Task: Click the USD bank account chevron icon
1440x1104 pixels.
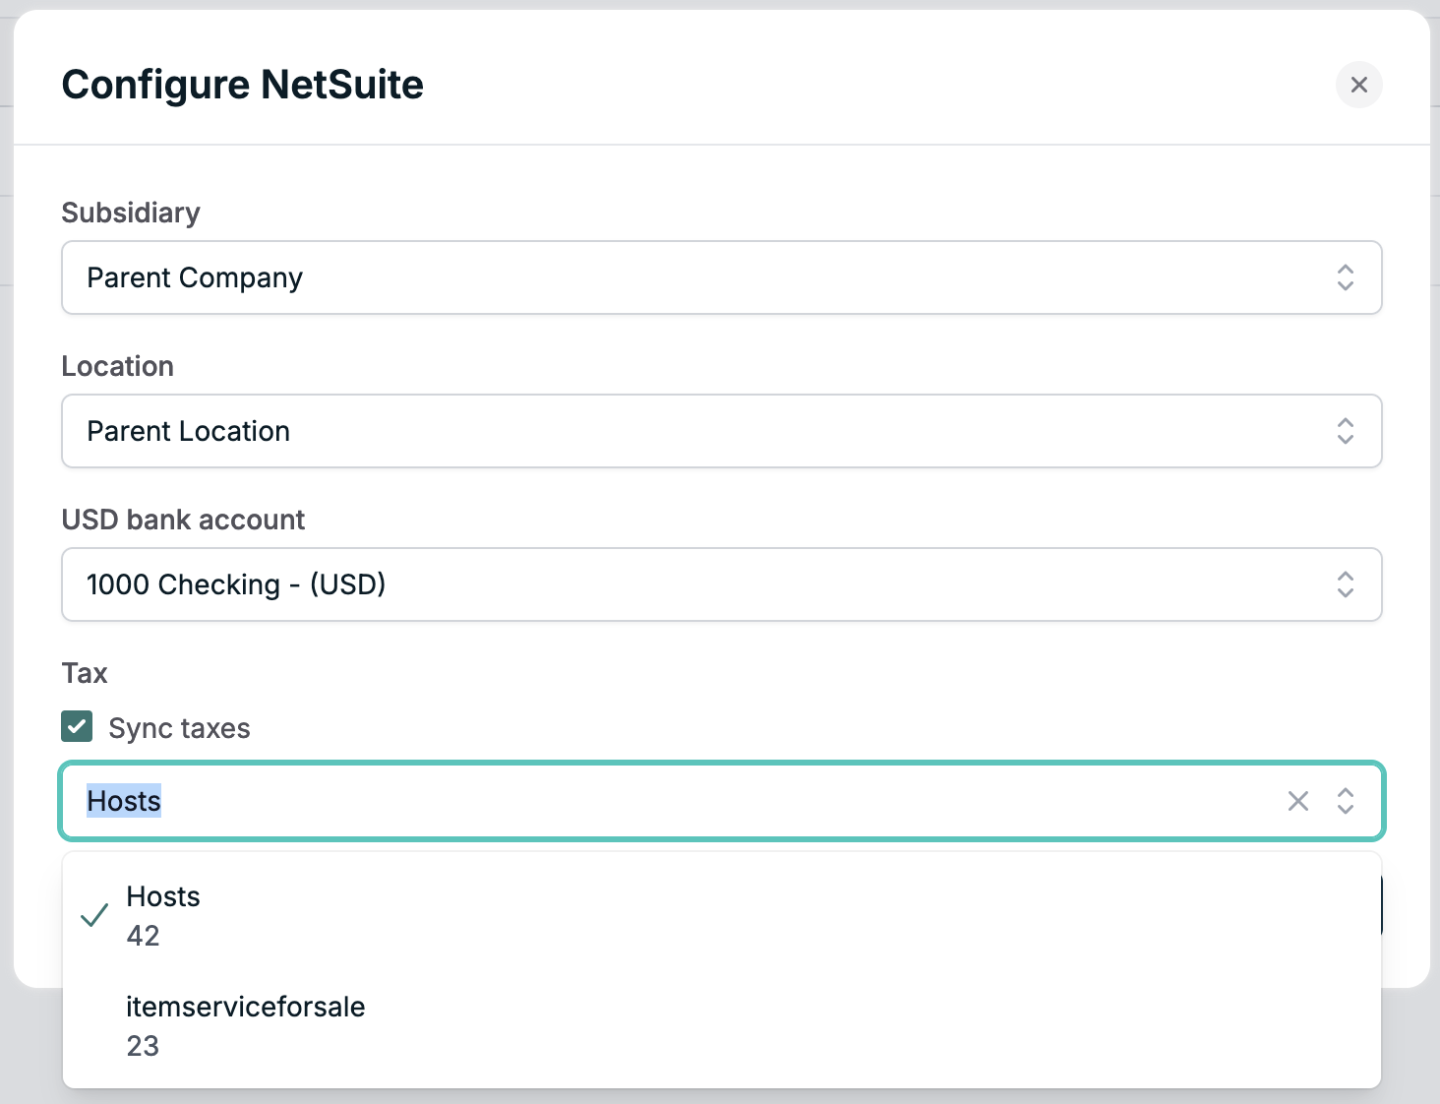Action: pyautogui.click(x=1346, y=584)
